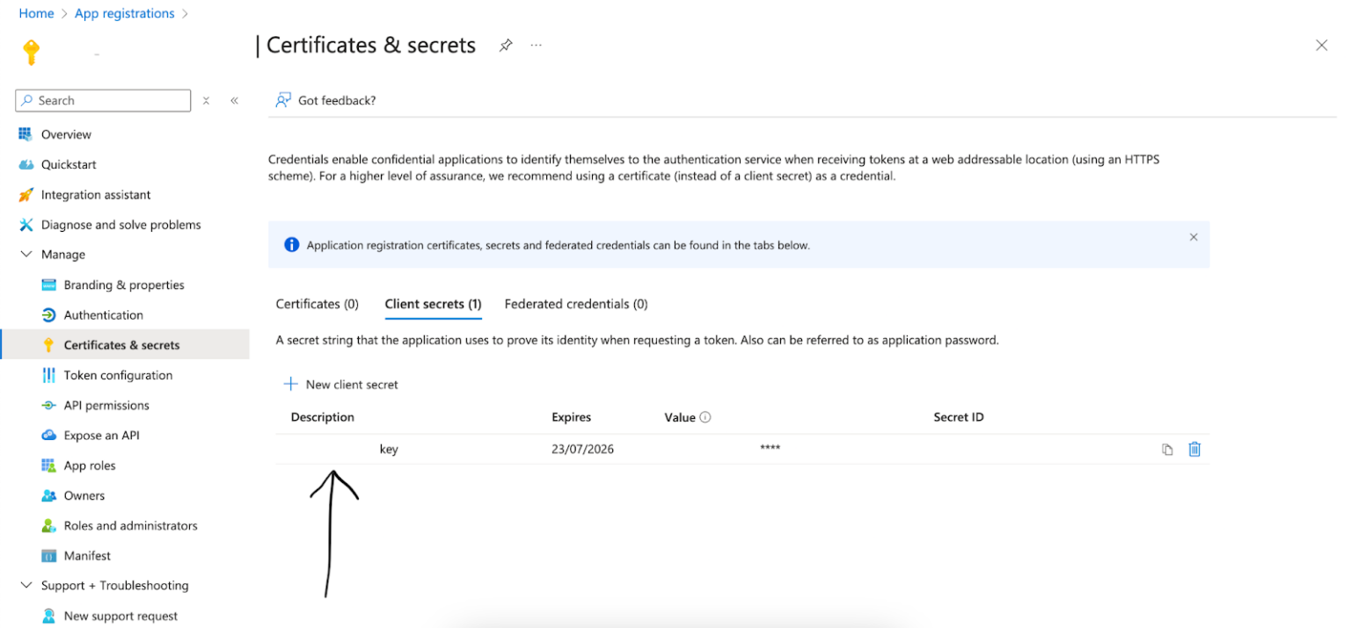Copy the client secret value icon

1167,449
